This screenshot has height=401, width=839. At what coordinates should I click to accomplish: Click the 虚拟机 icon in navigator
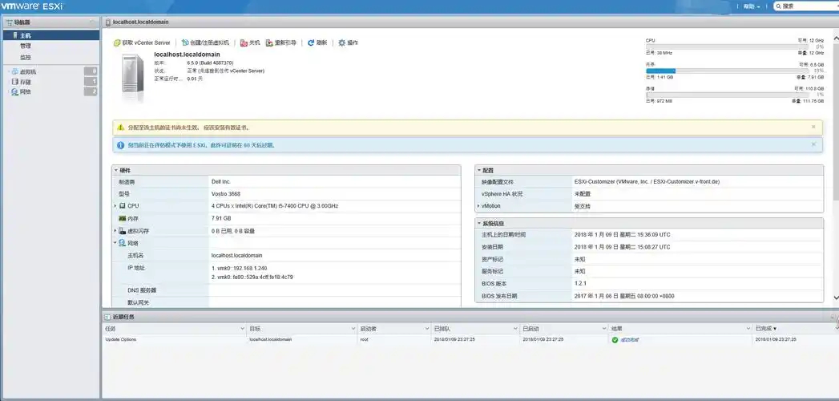point(15,71)
